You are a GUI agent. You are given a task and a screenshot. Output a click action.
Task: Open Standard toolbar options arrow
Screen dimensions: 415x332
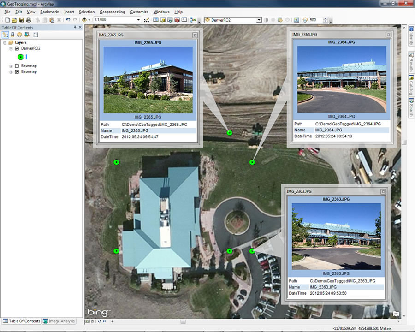pos(199,22)
